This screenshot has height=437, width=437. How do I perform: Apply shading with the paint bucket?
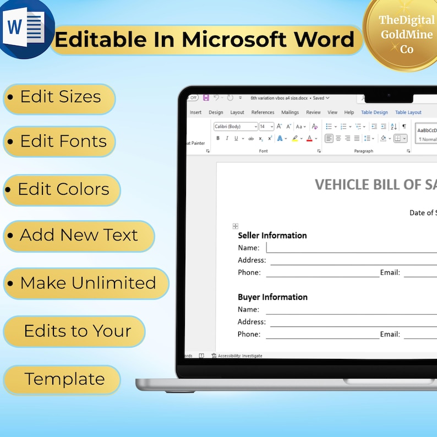(384, 138)
